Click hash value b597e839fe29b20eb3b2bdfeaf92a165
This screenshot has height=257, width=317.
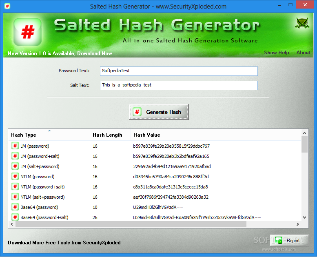(171, 156)
